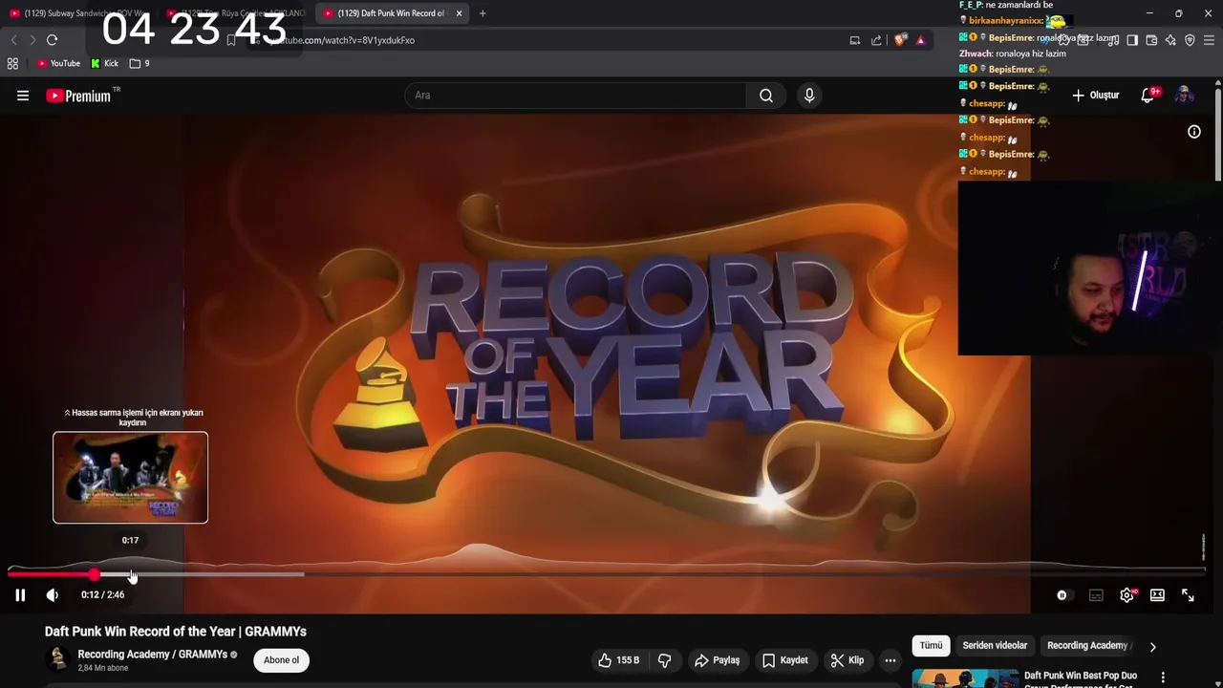Click the '2,84 Mn abone' subscriber count
Image resolution: width=1223 pixels, height=688 pixels.
(103, 668)
